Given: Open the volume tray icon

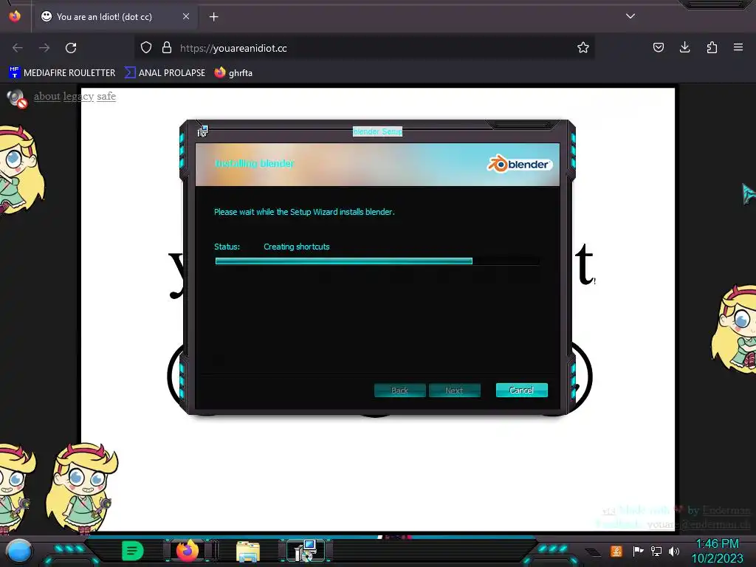Looking at the screenshot, I should [x=674, y=551].
